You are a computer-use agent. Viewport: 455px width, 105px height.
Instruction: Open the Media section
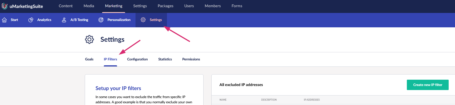pos(89,6)
